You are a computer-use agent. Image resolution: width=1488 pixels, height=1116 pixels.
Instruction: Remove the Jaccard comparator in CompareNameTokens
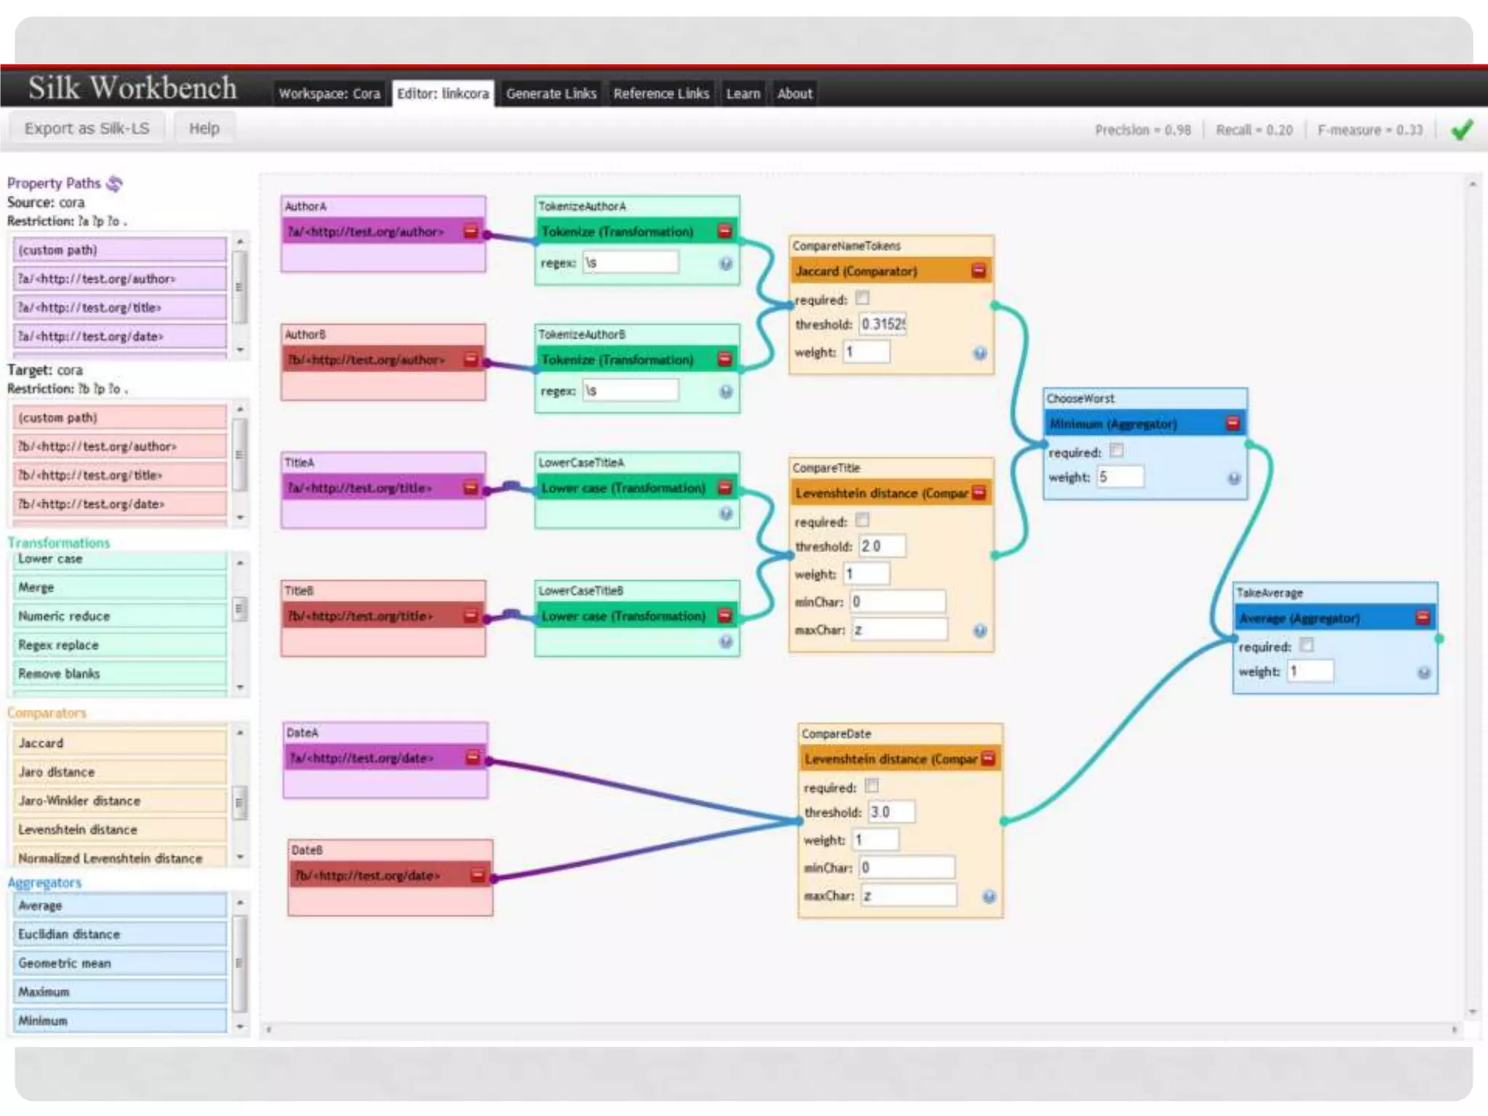(x=979, y=271)
